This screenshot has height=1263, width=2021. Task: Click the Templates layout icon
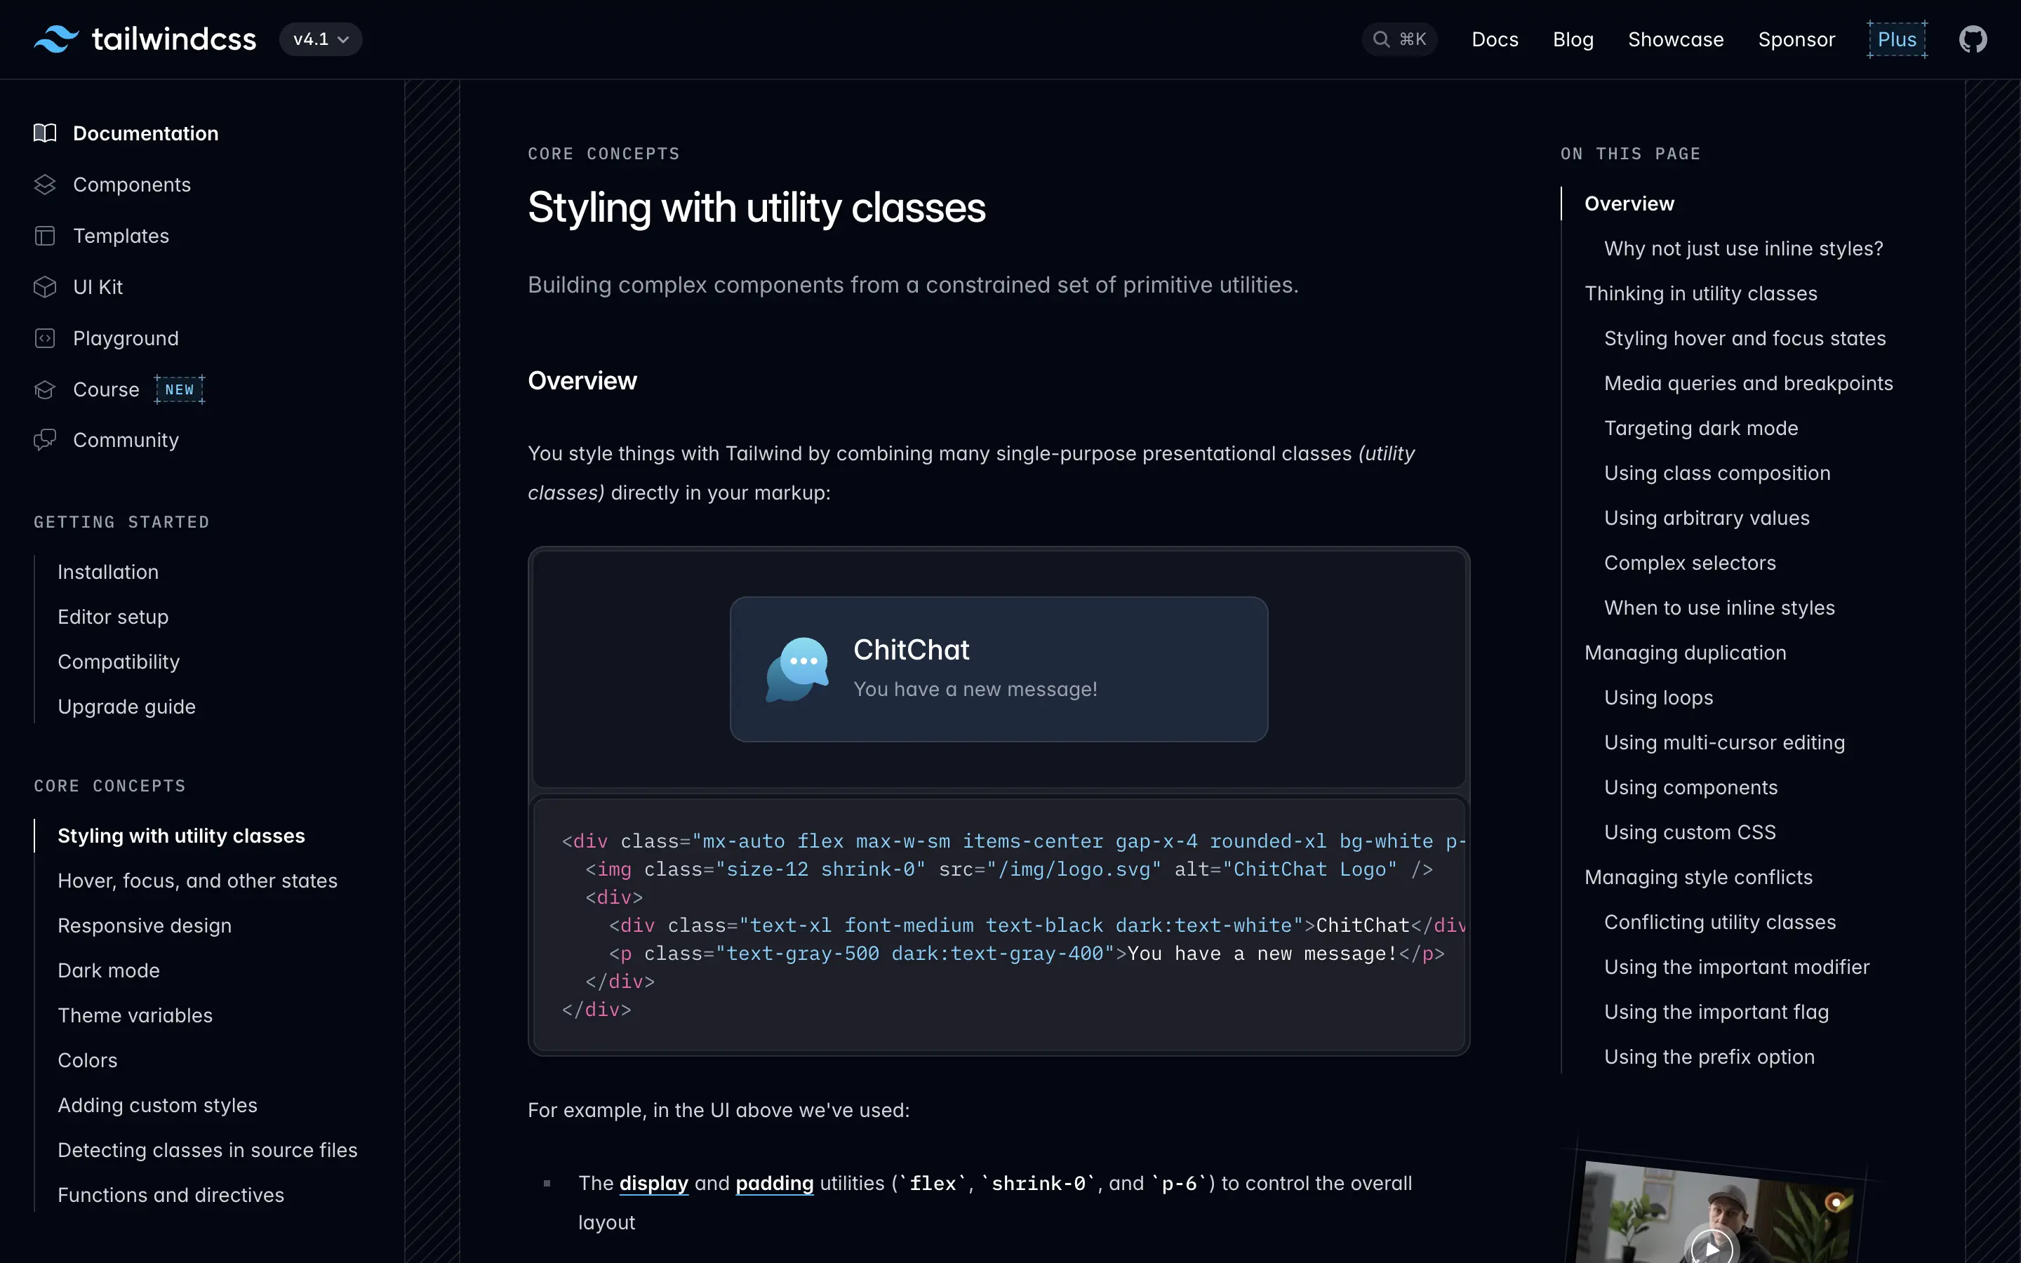[x=45, y=236]
